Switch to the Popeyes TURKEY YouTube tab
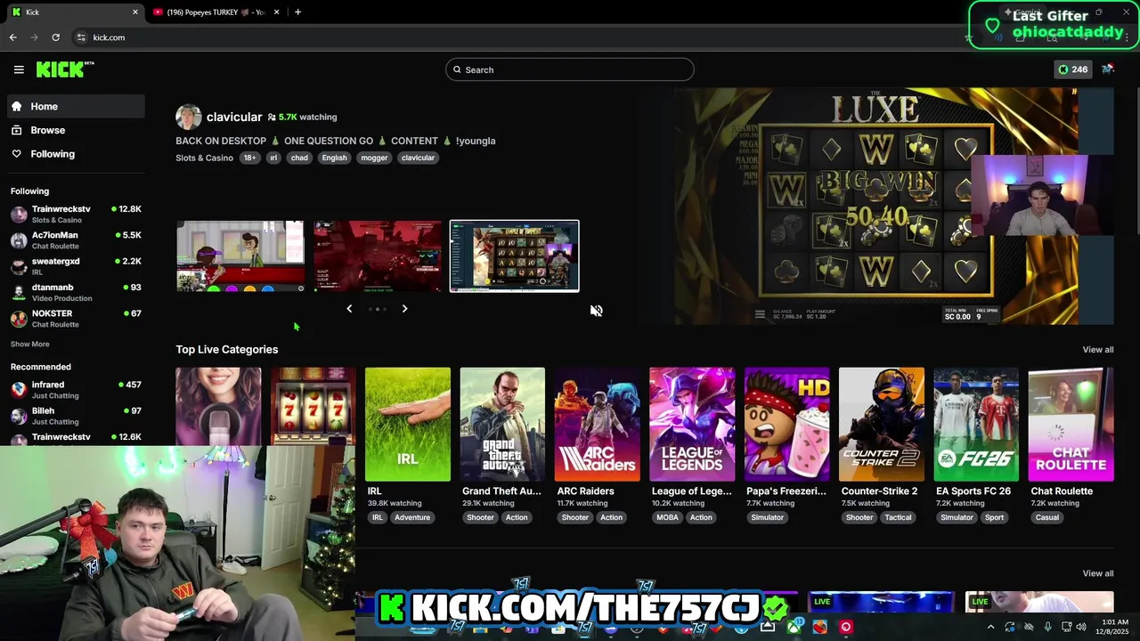1140x641 pixels. point(214,12)
